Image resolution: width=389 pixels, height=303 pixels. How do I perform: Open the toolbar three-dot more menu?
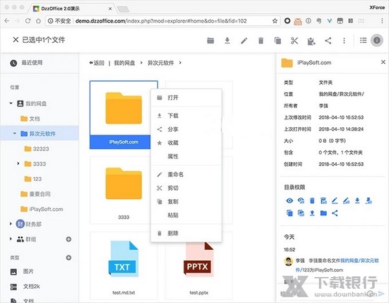(344, 40)
